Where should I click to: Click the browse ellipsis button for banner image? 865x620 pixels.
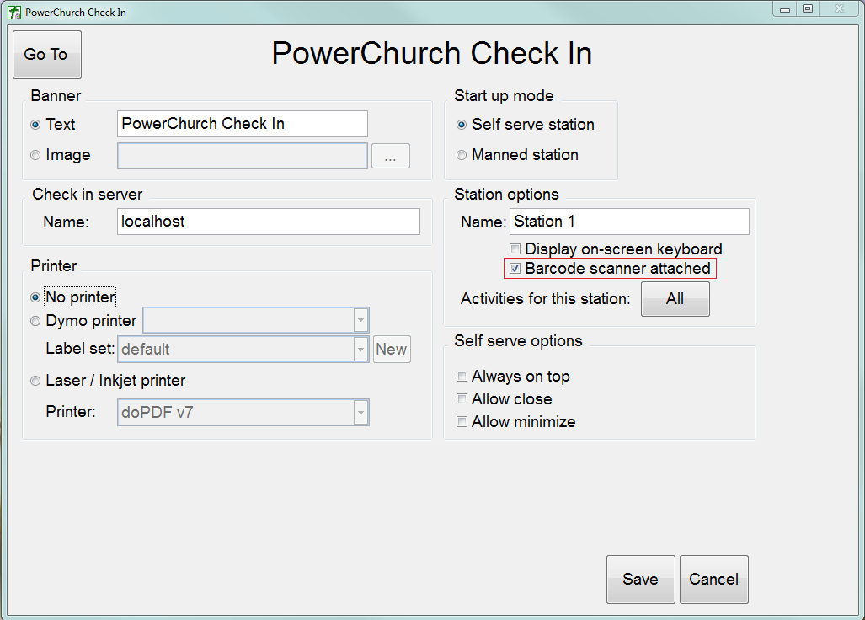(x=390, y=156)
